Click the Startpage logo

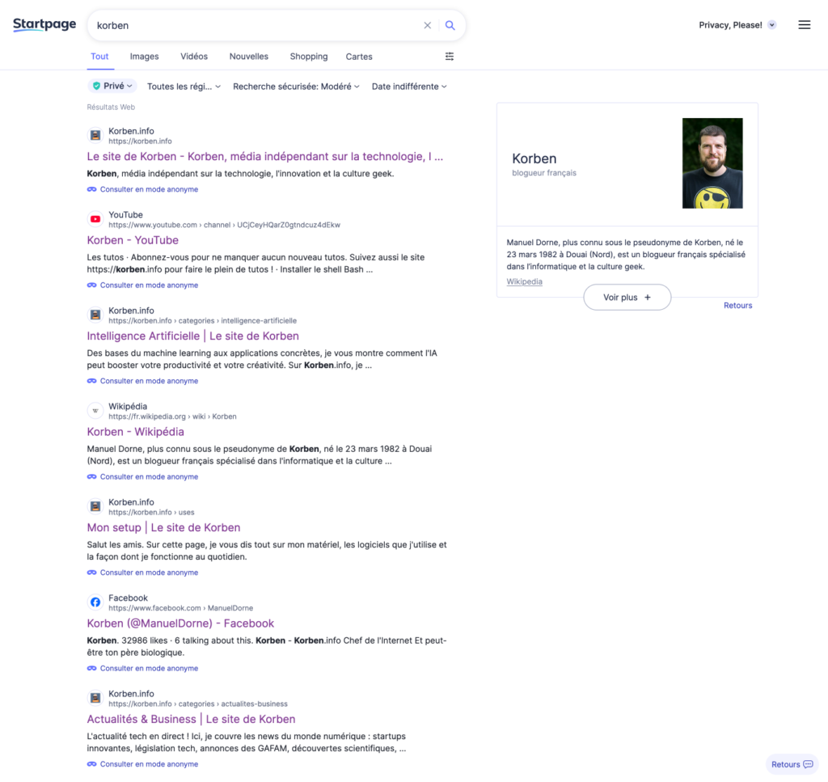point(44,25)
